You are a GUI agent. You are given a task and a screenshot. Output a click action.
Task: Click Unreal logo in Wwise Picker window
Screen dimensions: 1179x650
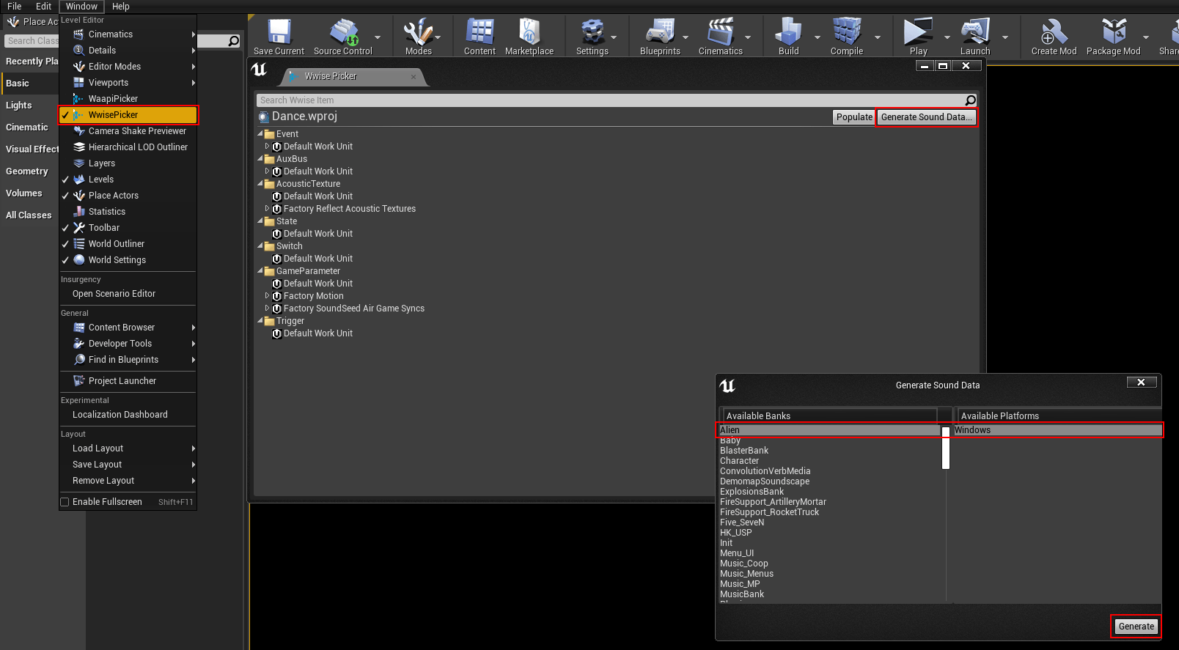260,69
